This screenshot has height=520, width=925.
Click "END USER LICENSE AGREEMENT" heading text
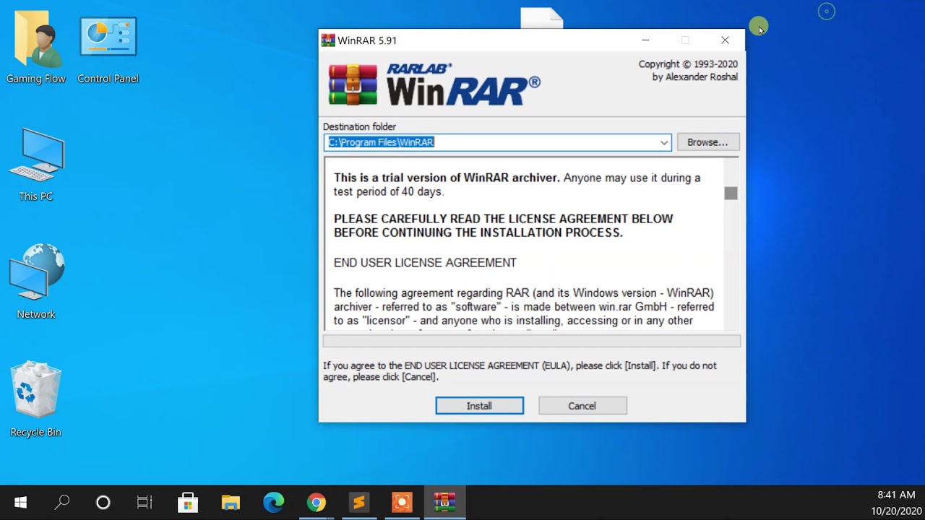pos(425,263)
